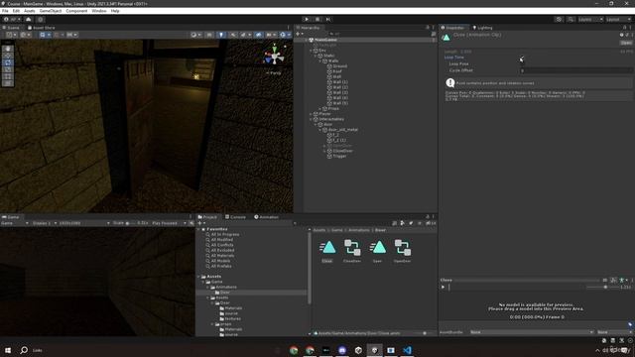Screen dimensions: 635x357
Task: Open Visual Studio Code from taskbar
Action: pos(407,350)
